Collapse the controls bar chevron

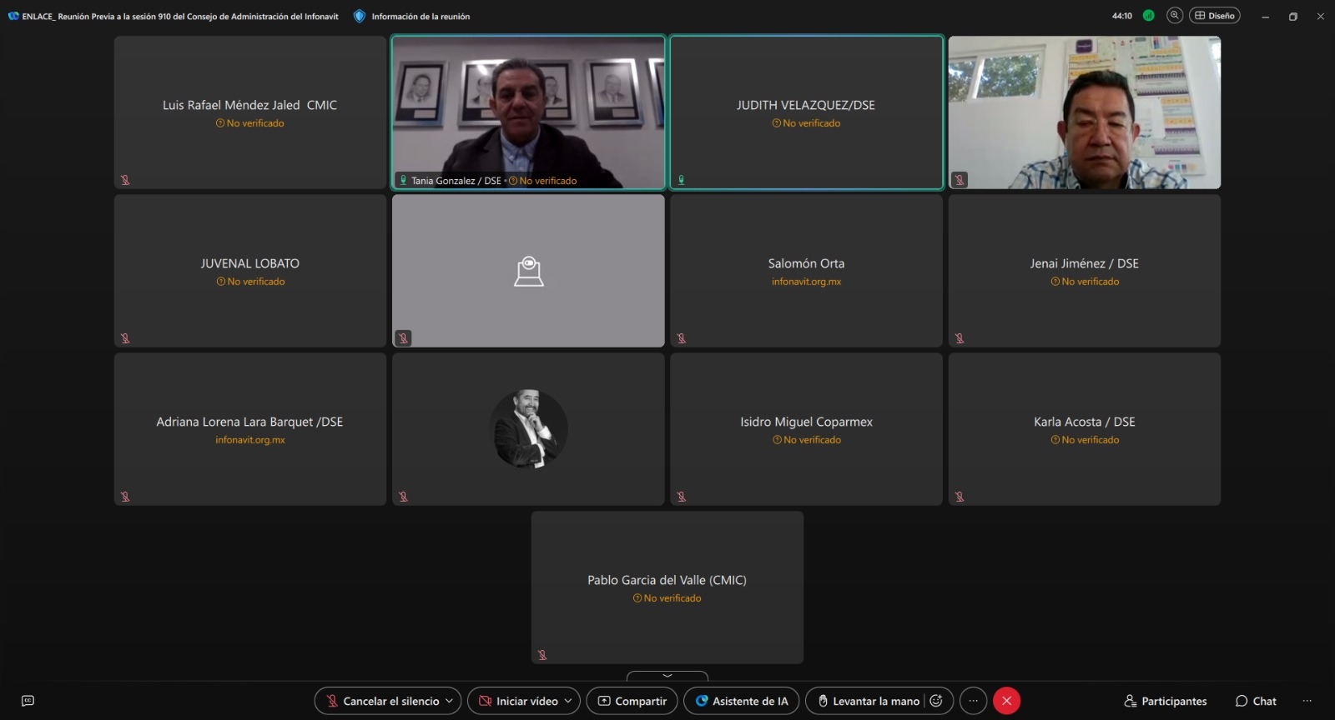[x=667, y=676]
